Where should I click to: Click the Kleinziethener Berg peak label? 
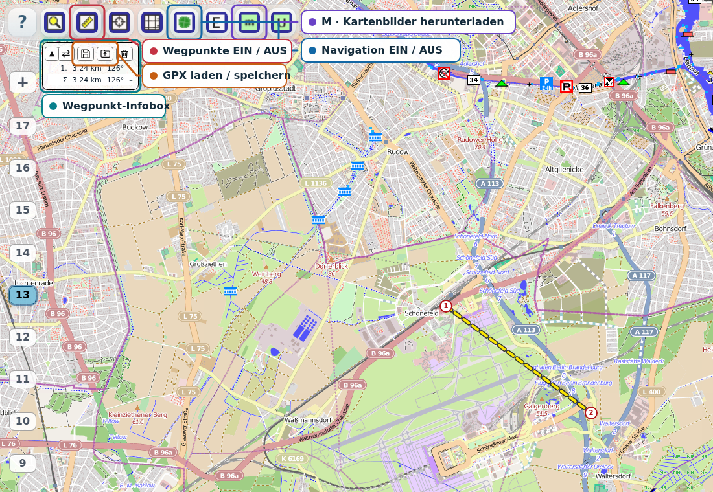[137, 418]
